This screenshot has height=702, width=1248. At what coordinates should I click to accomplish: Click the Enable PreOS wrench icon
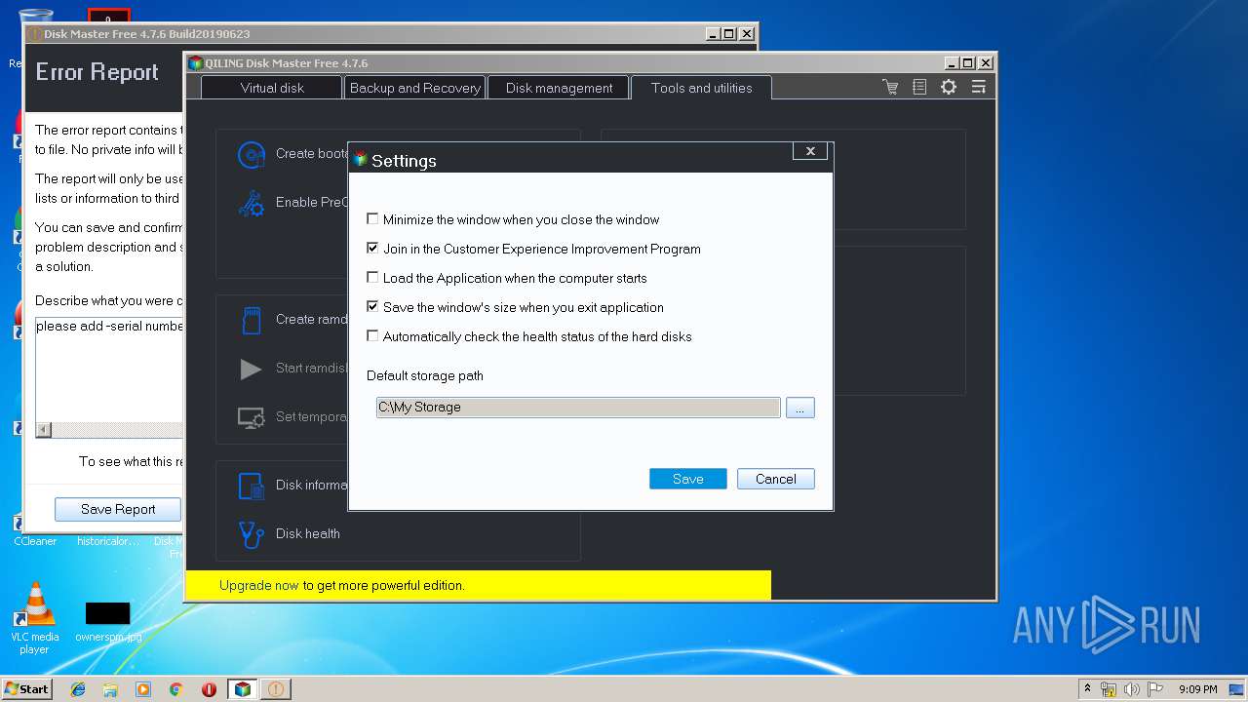coord(252,203)
